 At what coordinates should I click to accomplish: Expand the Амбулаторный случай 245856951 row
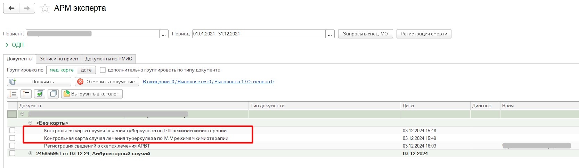tap(31, 153)
